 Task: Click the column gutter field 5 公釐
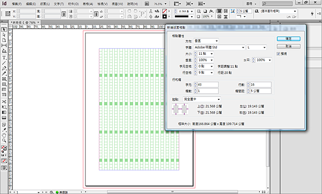coord(261,91)
